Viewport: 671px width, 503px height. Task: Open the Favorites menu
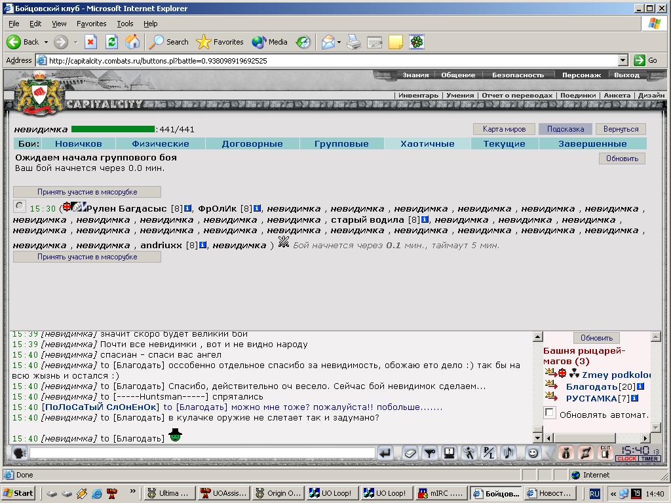91,24
